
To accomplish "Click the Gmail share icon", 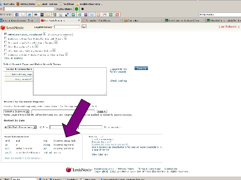I will pos(104,15).
